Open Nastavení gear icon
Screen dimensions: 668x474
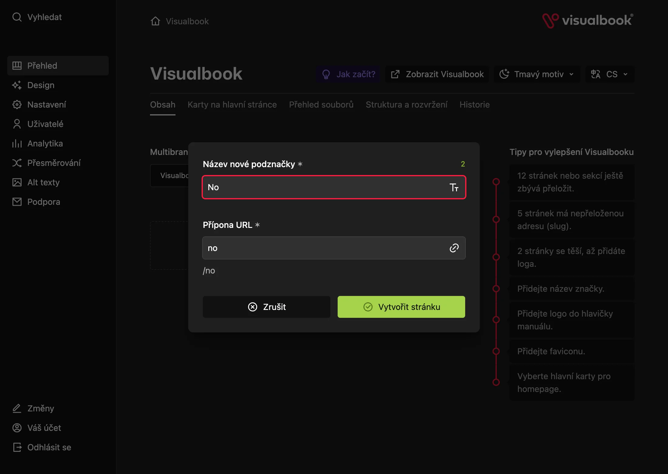point(17,105)
